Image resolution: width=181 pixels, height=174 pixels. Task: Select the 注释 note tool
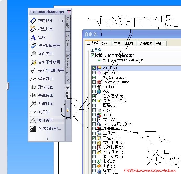(38, 37)
